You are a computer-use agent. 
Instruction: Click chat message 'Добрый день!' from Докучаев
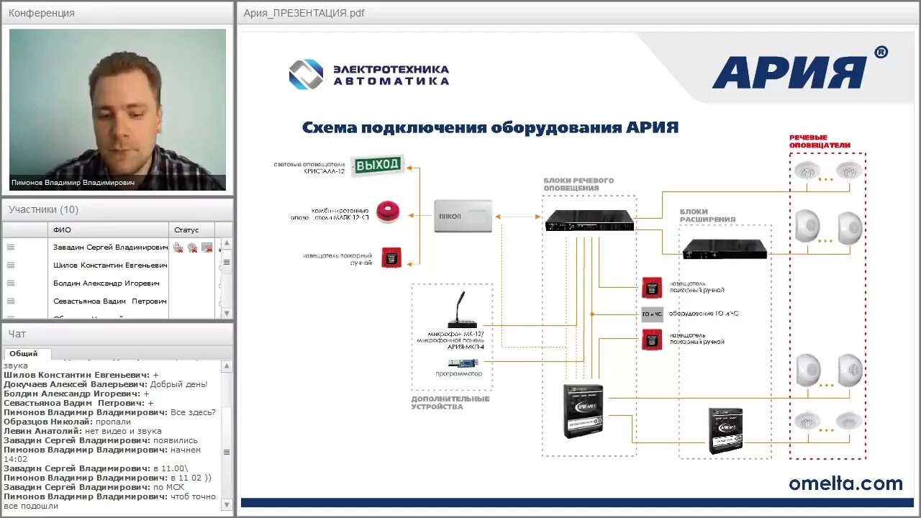click(x=179, y=384)
